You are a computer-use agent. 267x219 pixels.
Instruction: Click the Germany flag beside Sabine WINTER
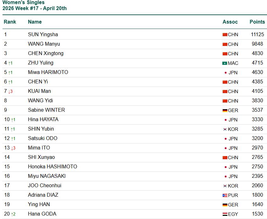225,110
